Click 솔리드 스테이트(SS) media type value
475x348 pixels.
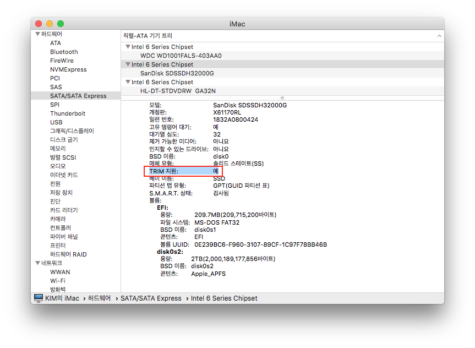[238, 164]
